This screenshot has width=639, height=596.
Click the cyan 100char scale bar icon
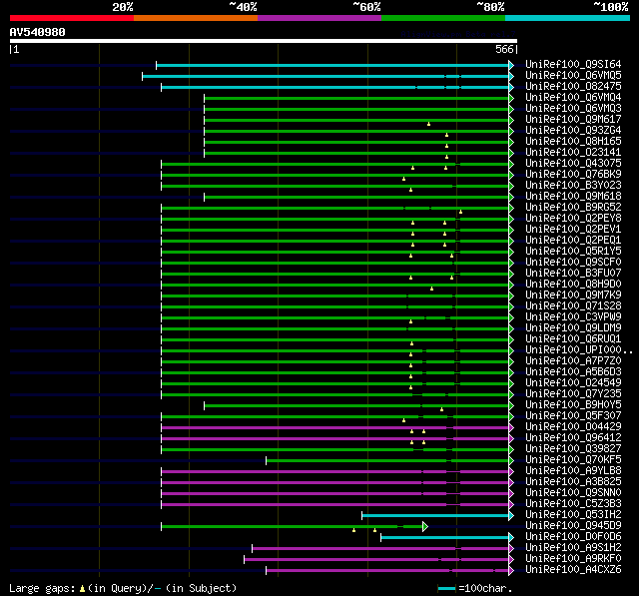446,588
